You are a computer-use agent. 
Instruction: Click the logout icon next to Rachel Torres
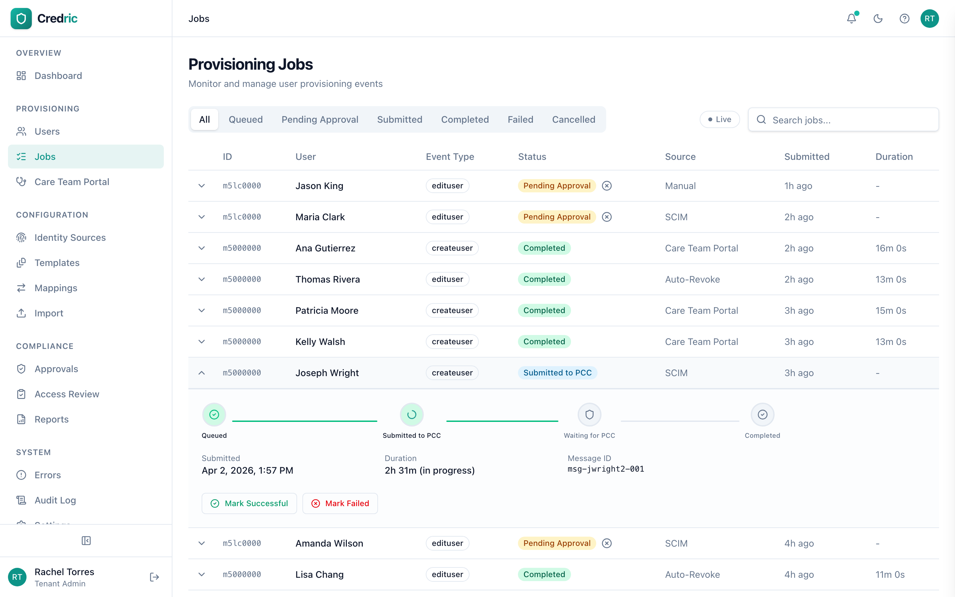[x=154, y=577]
